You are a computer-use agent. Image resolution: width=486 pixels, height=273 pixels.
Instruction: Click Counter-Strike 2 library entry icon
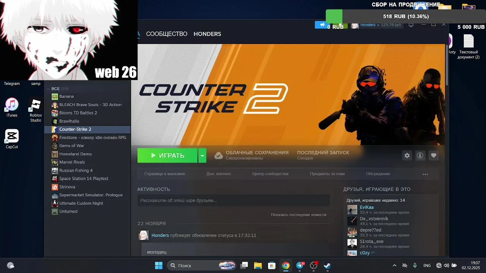click(55, 129)
